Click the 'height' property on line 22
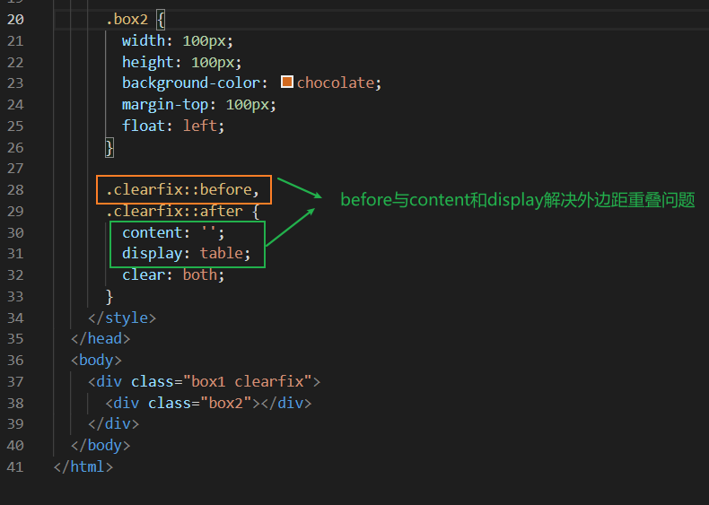 [x=148, y=62]
